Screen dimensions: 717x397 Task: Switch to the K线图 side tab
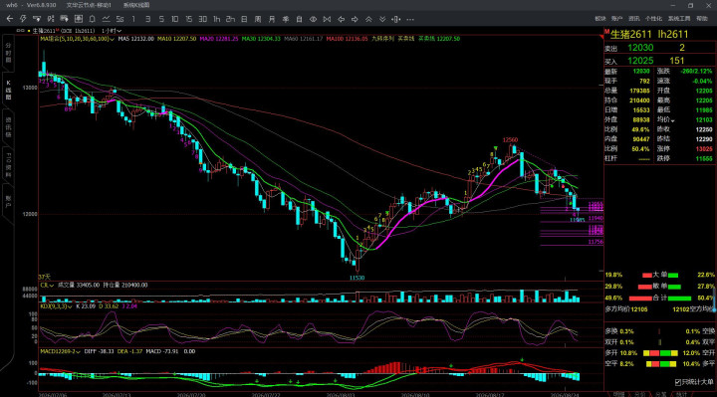click(8, 90)
